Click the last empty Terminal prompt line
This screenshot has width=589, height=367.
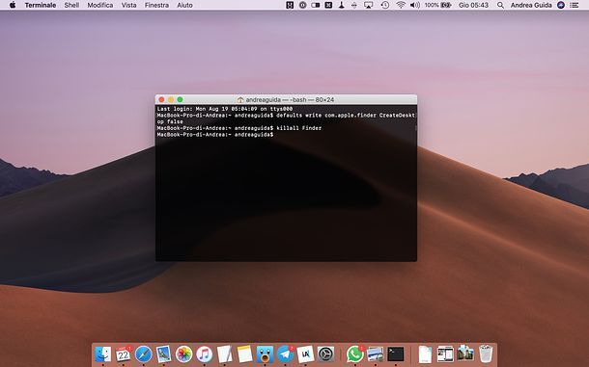coord(215,135)
